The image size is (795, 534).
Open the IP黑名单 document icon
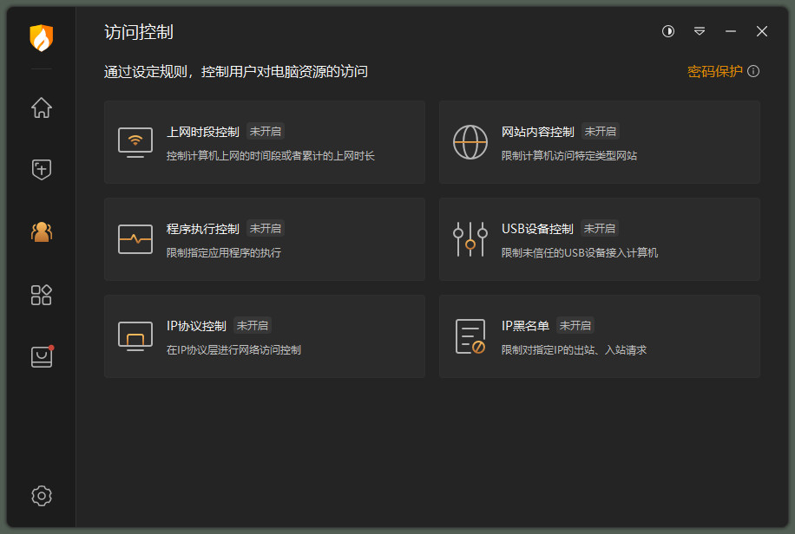(x=470, y=336)
